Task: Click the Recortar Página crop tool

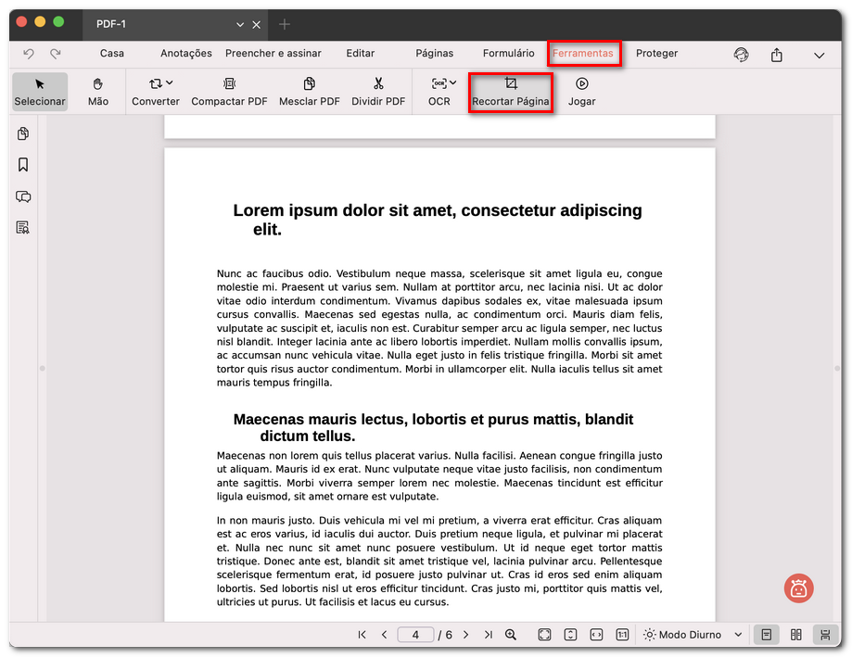Action: (x=510, y=92)
